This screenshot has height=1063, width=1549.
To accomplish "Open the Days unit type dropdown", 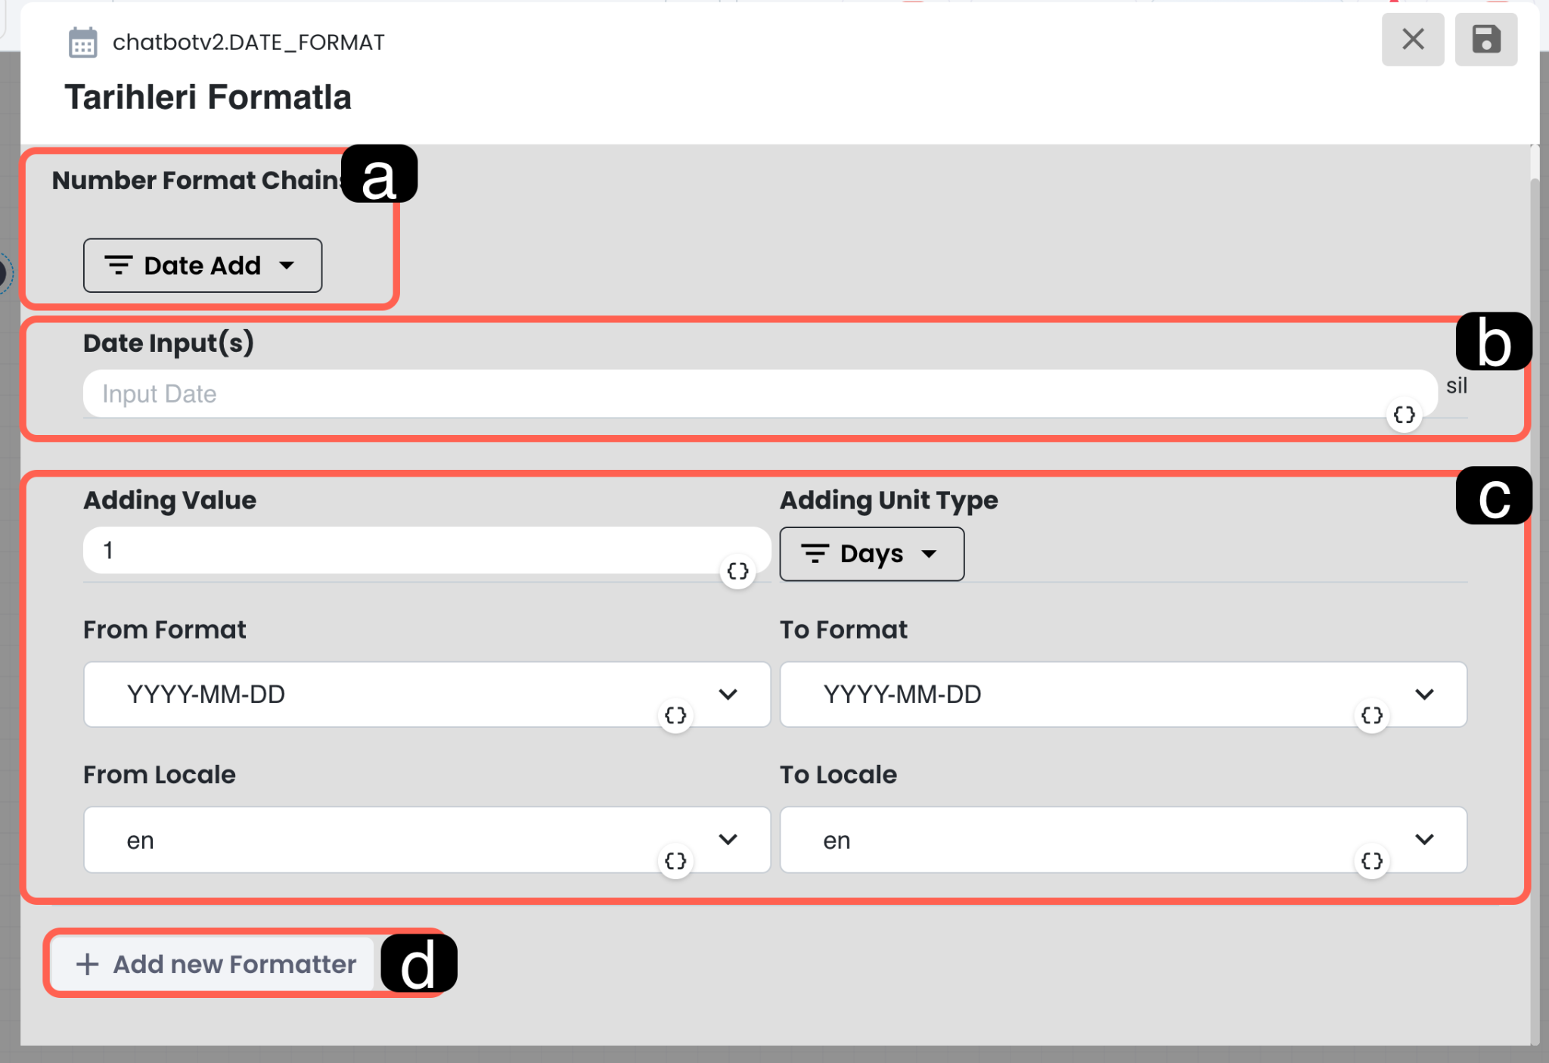I will pyautogui.click(x=871, y=554).
